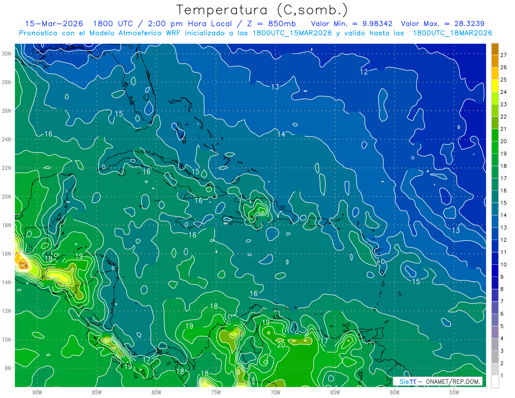Click the 60W longitude axis label
The height and width of the screenshot is (398, 515).
(395, 392)
